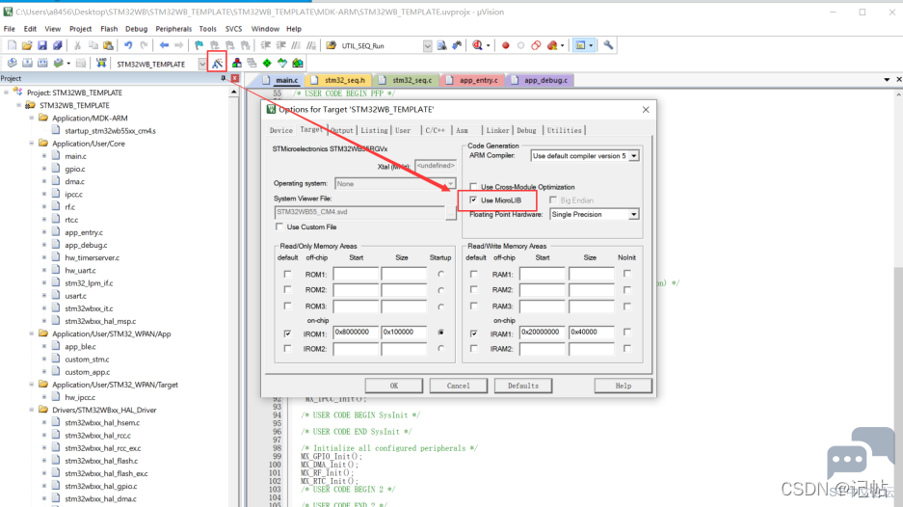903x507 pixels.
Task: Click the Undo arrow icon
Action: point(128,45)
